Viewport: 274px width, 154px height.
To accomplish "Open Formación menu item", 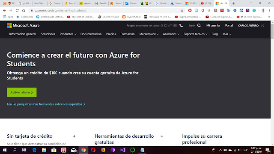I will (x=128, y=34).
